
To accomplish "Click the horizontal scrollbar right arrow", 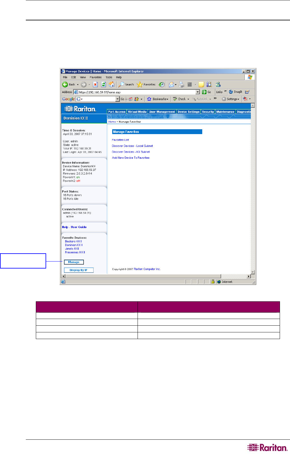I will click(249, 276).
